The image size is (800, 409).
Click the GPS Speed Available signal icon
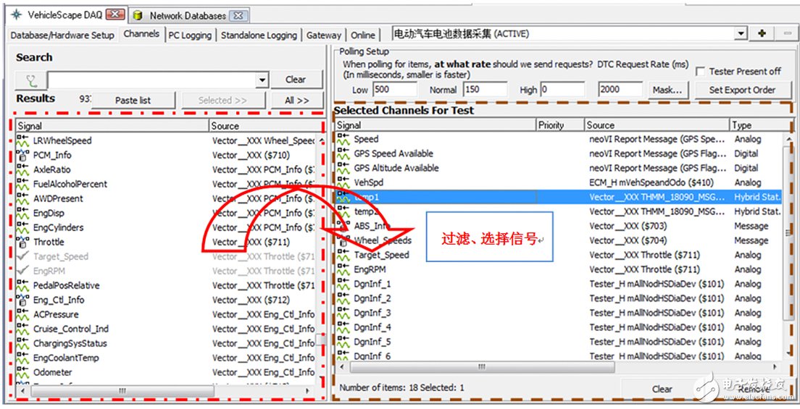[343, 153]
